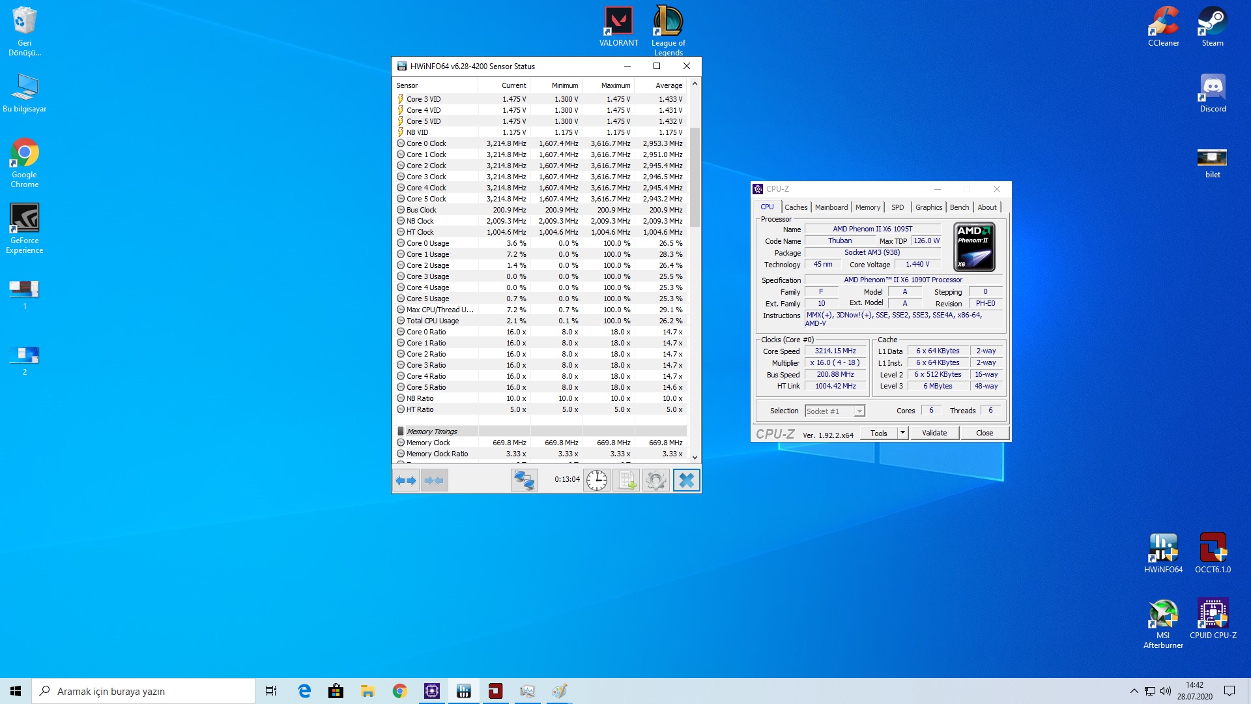The image size is (1251, 704).
Task: Switch to the Graphics tab in CPU-Z
Action: [928, 207]
